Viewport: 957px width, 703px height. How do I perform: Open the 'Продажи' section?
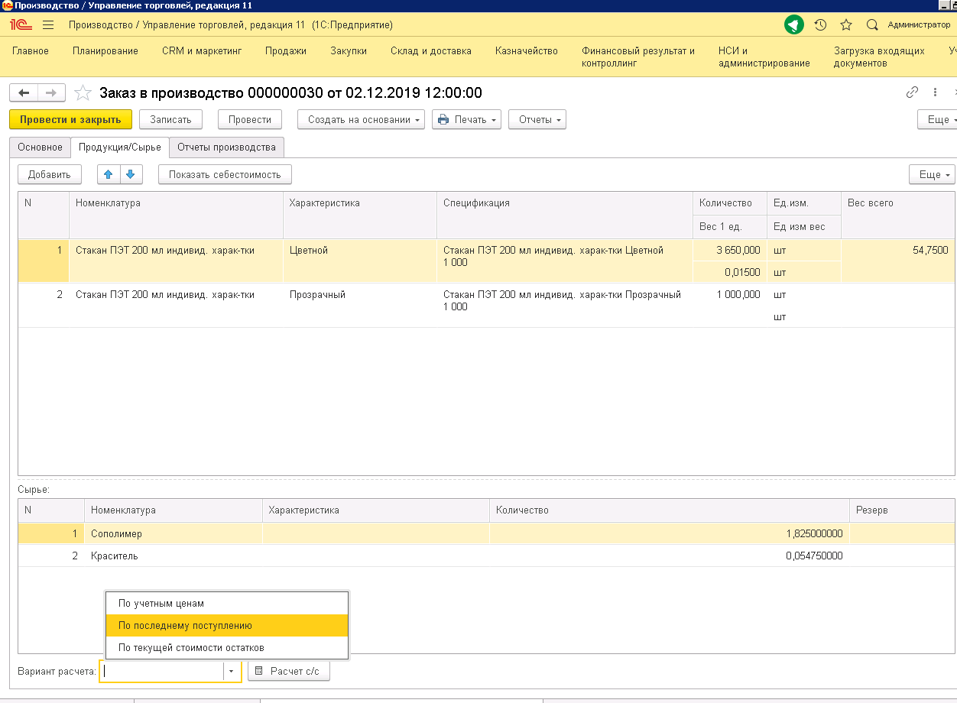point(286,51)
